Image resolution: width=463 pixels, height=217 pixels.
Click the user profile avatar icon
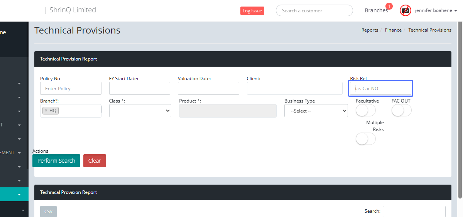(405, 10)
